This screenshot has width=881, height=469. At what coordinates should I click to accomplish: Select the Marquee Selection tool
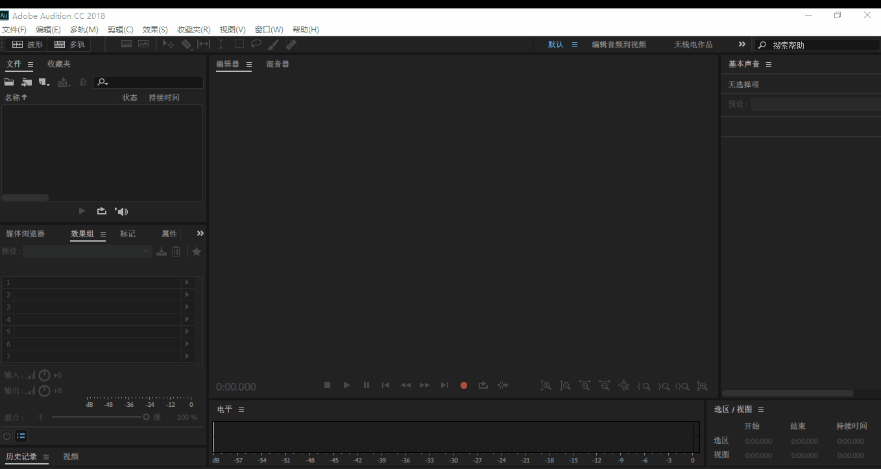239,44
